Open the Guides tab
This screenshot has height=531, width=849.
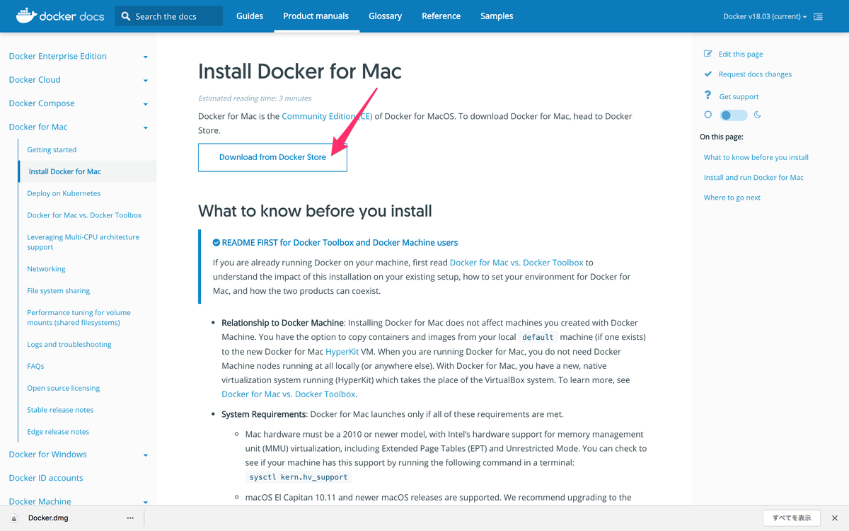250,16
